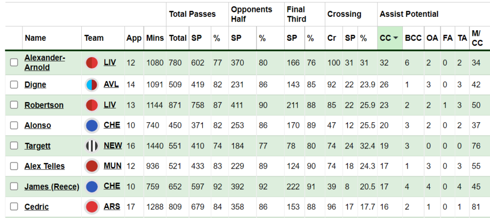Click the Name column header
Viewport: 490px width, 218px height.
[35, 38]
